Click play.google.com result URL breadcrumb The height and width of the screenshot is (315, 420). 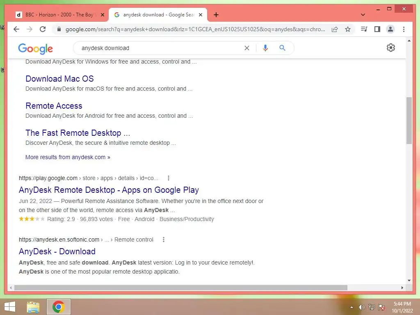coord(89,178)
